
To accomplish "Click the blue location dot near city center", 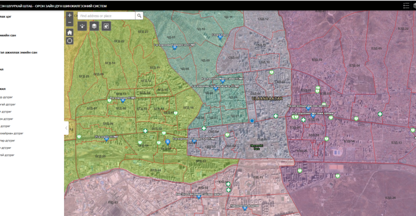I will (x=252, y=122).
